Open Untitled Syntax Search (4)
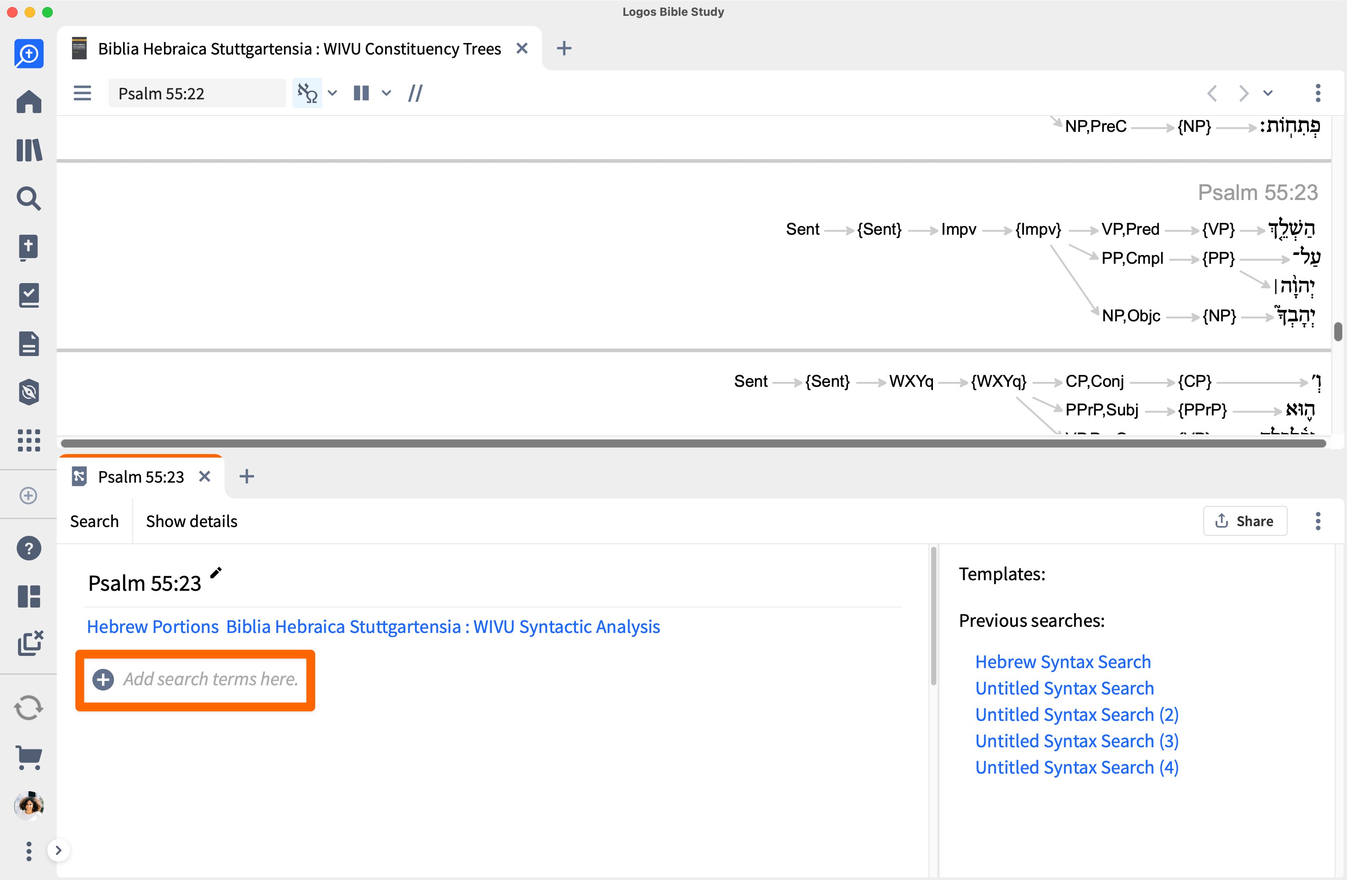 [1077, 767]
